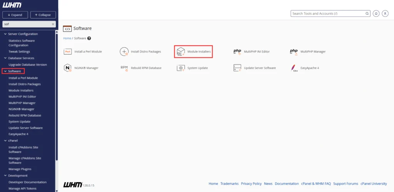Viewport: 394px width, 192px height.
Task: Open Statistics Software Configuration in sidebar
Action: pyautogui.click(x=22, y=43)
